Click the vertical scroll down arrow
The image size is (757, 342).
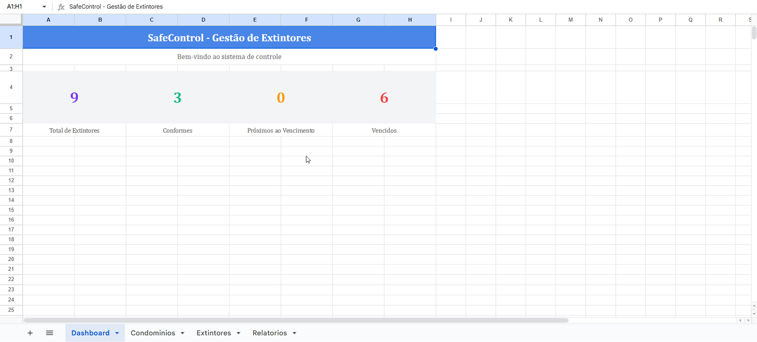click(x=754, y=314)
